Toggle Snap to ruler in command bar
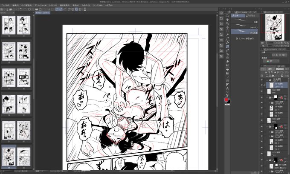The image size is (290, 174). click(x=57, y=9)
